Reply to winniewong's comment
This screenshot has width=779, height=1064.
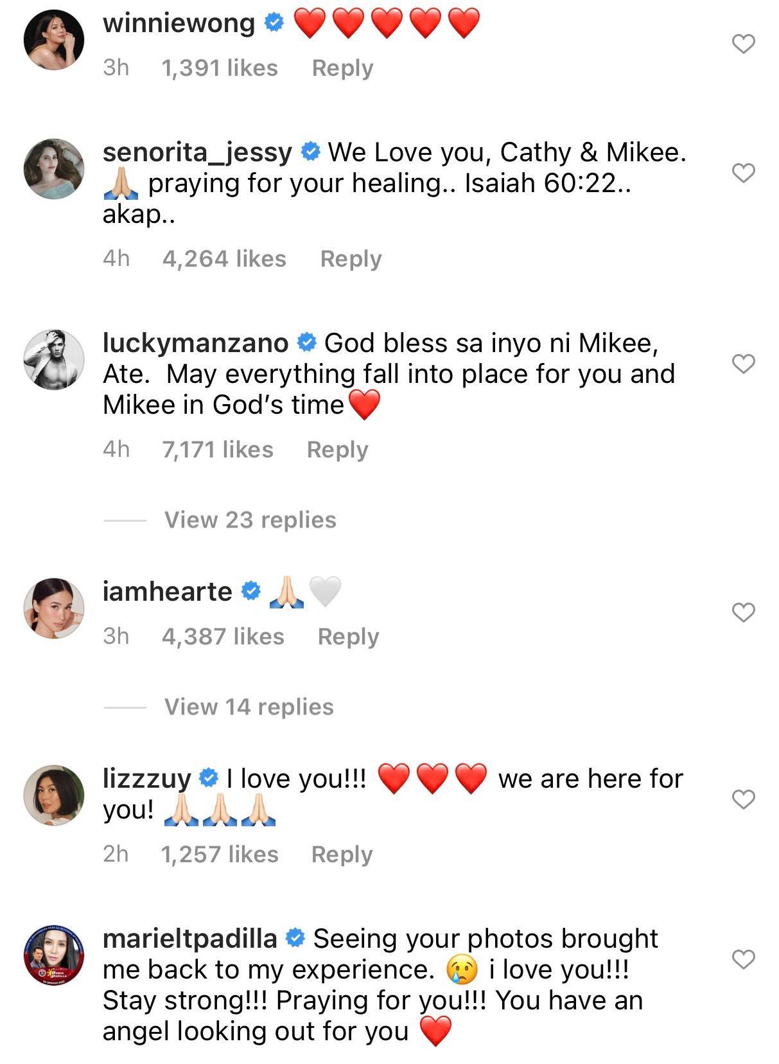coord(342,68)
